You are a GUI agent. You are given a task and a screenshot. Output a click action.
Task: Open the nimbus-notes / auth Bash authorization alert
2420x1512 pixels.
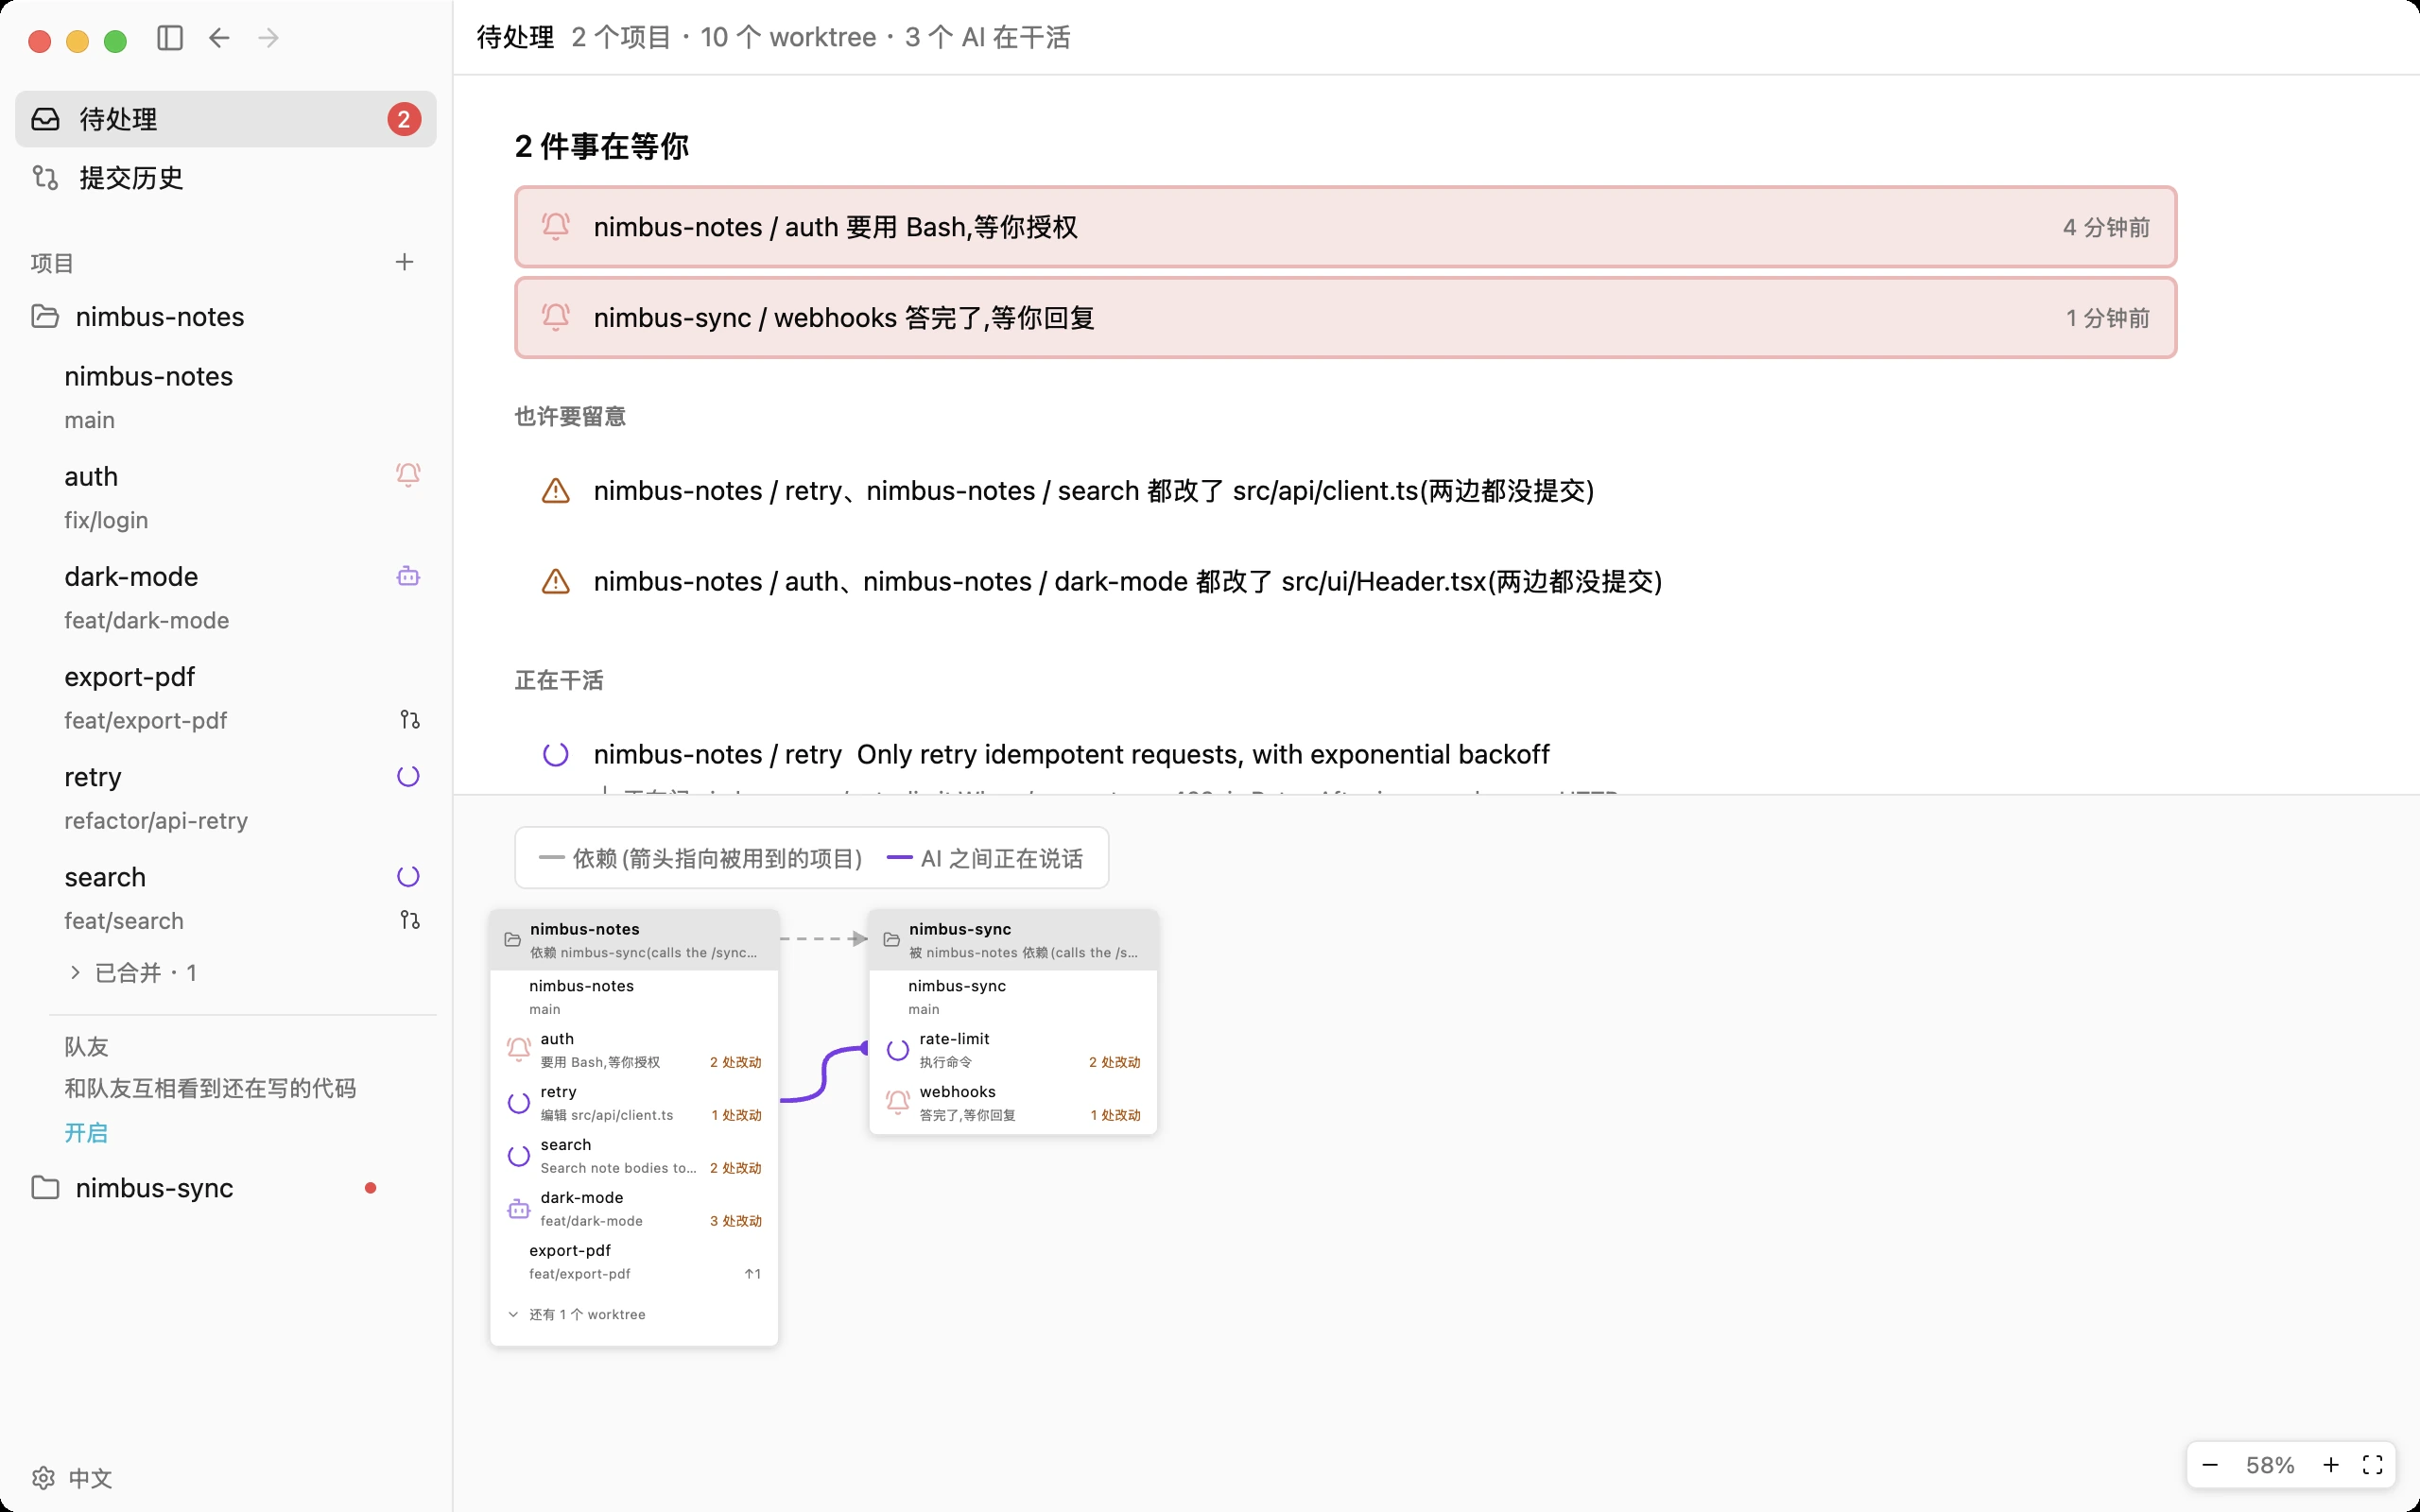click(x=1346, y=227)
